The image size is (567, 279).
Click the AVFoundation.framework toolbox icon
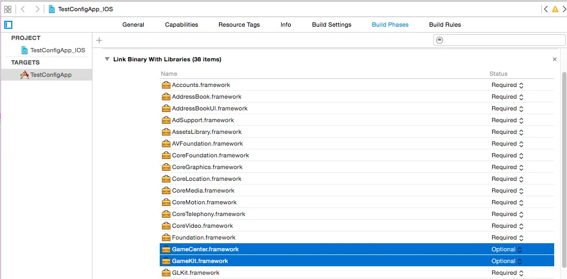pos(166,144)
